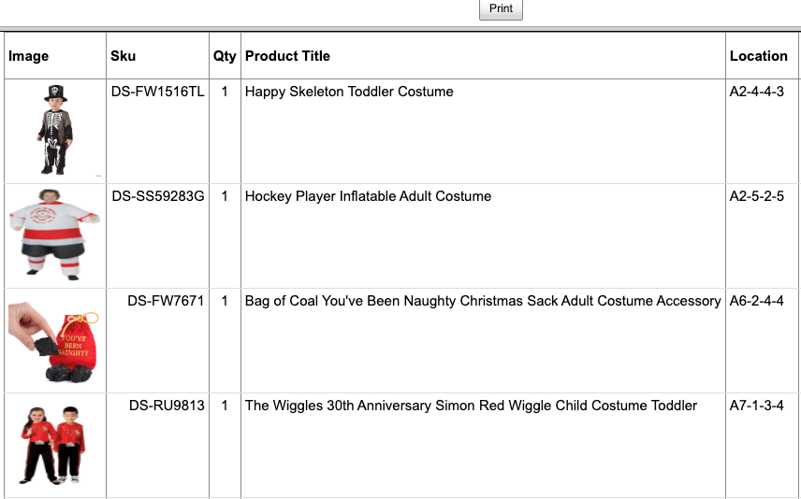The height and width of the screenshot is (499, 801).
Task: Select SKU DS-SS59283G
Action: 158,196
